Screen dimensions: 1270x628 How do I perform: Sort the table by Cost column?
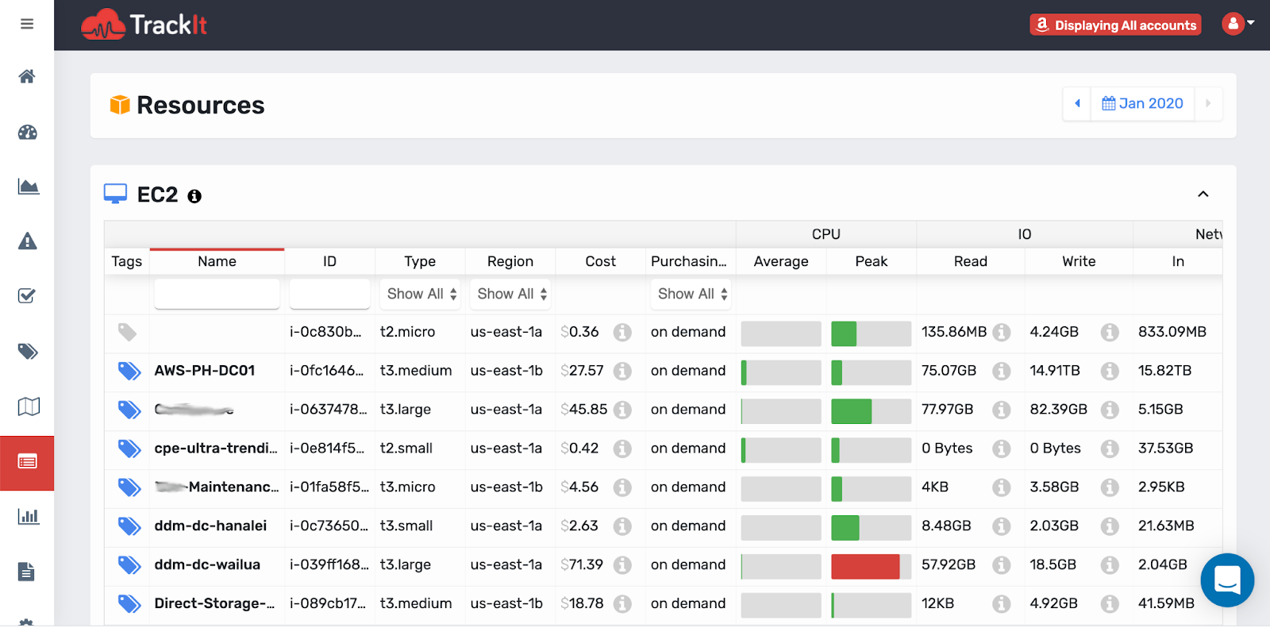(x=600, y=261)
